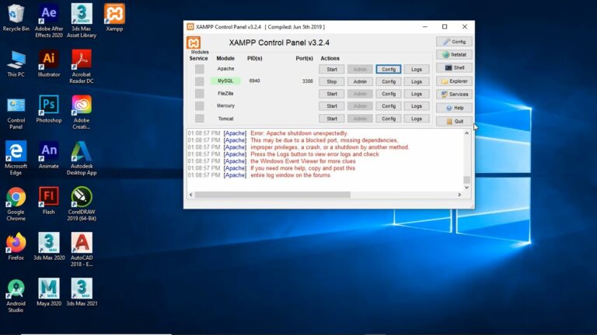Select the Adobe After Effects 2020 icon
The width and height of the screenshot is (597, 335).
pyautogui.click(x=49, y=21)
